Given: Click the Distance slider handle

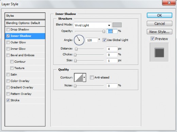Looking at the screenshot, I should pyautogui.click(x=76, y=49).
